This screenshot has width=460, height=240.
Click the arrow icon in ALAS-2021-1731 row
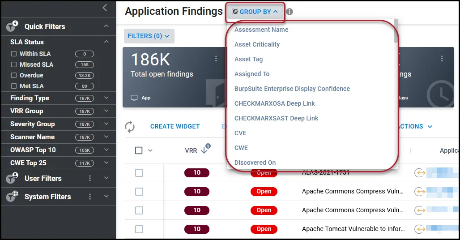tap(420, 173)
